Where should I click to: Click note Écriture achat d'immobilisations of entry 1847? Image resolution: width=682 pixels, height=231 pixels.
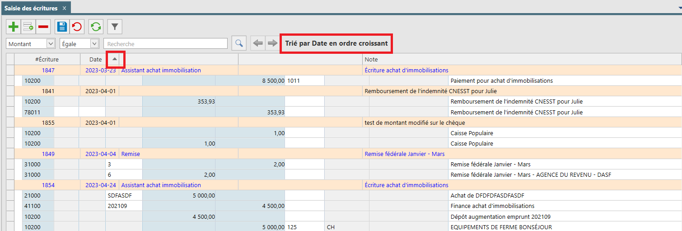tap(406, 70)
